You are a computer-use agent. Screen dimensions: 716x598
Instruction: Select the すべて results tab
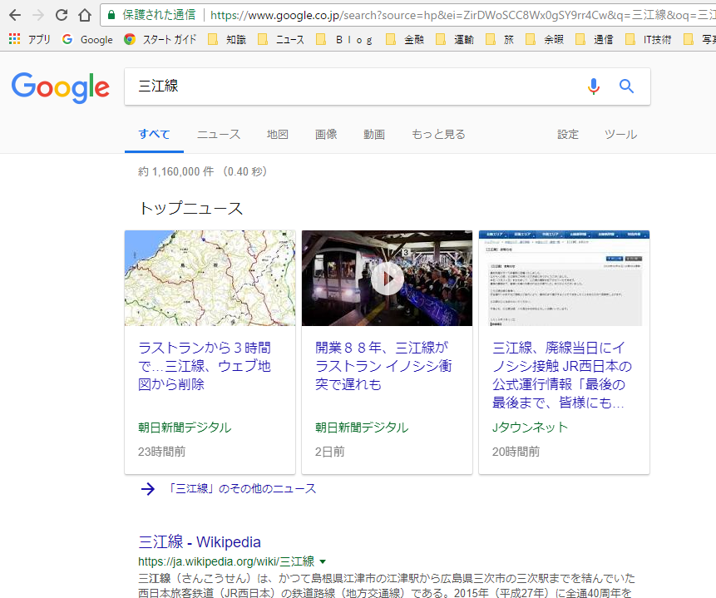click(x=155, y=134)
